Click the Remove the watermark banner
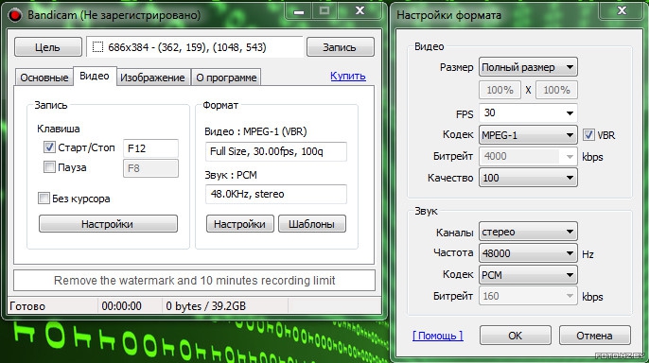The width and height of the screenshot is (649, 363). tap(195, 281)
